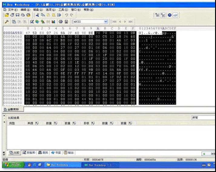Click the flower-shaped settings icon by calculator
Viewport: 216px width, 172px height.
tap(61, 22)
